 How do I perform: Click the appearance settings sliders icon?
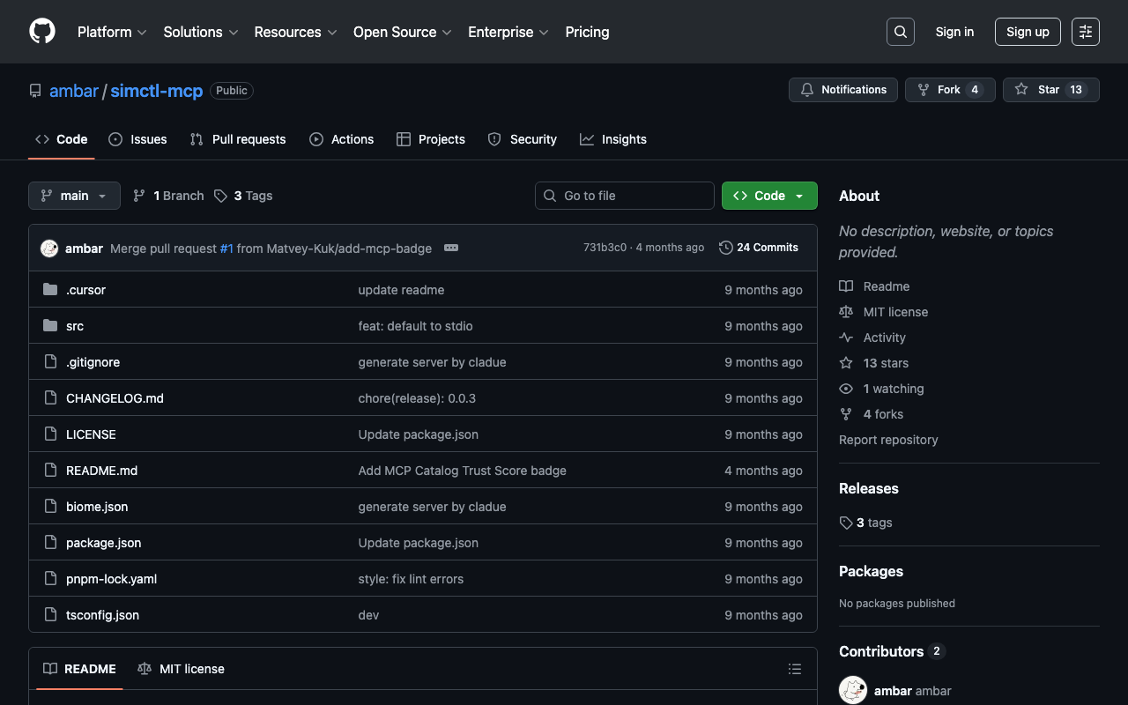coord(1085,32)
